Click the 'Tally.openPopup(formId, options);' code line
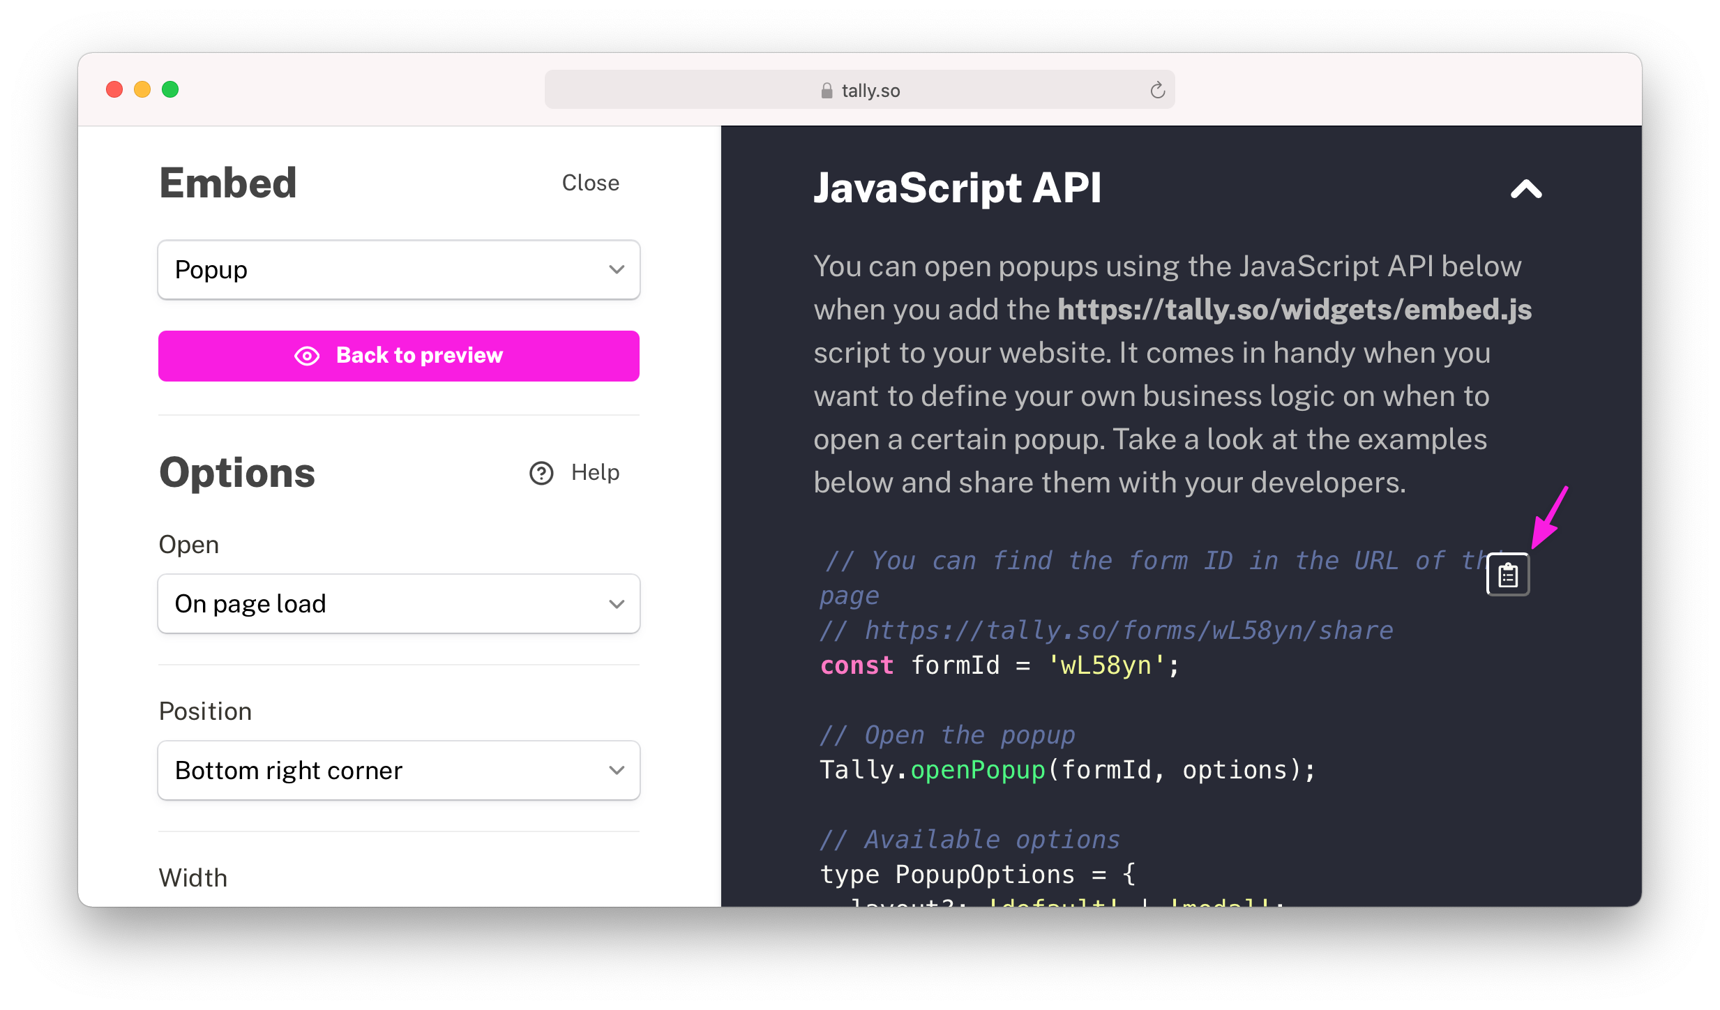 point(1067,770)
